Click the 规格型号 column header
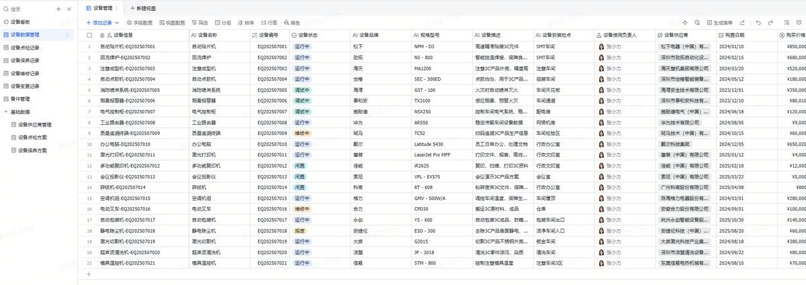 click(441, 34)
